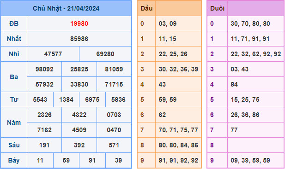Click digit label '8' in Đuôi table
This screenshot has width=285, height=169.
pyautogui.click(x=212, y=145)
